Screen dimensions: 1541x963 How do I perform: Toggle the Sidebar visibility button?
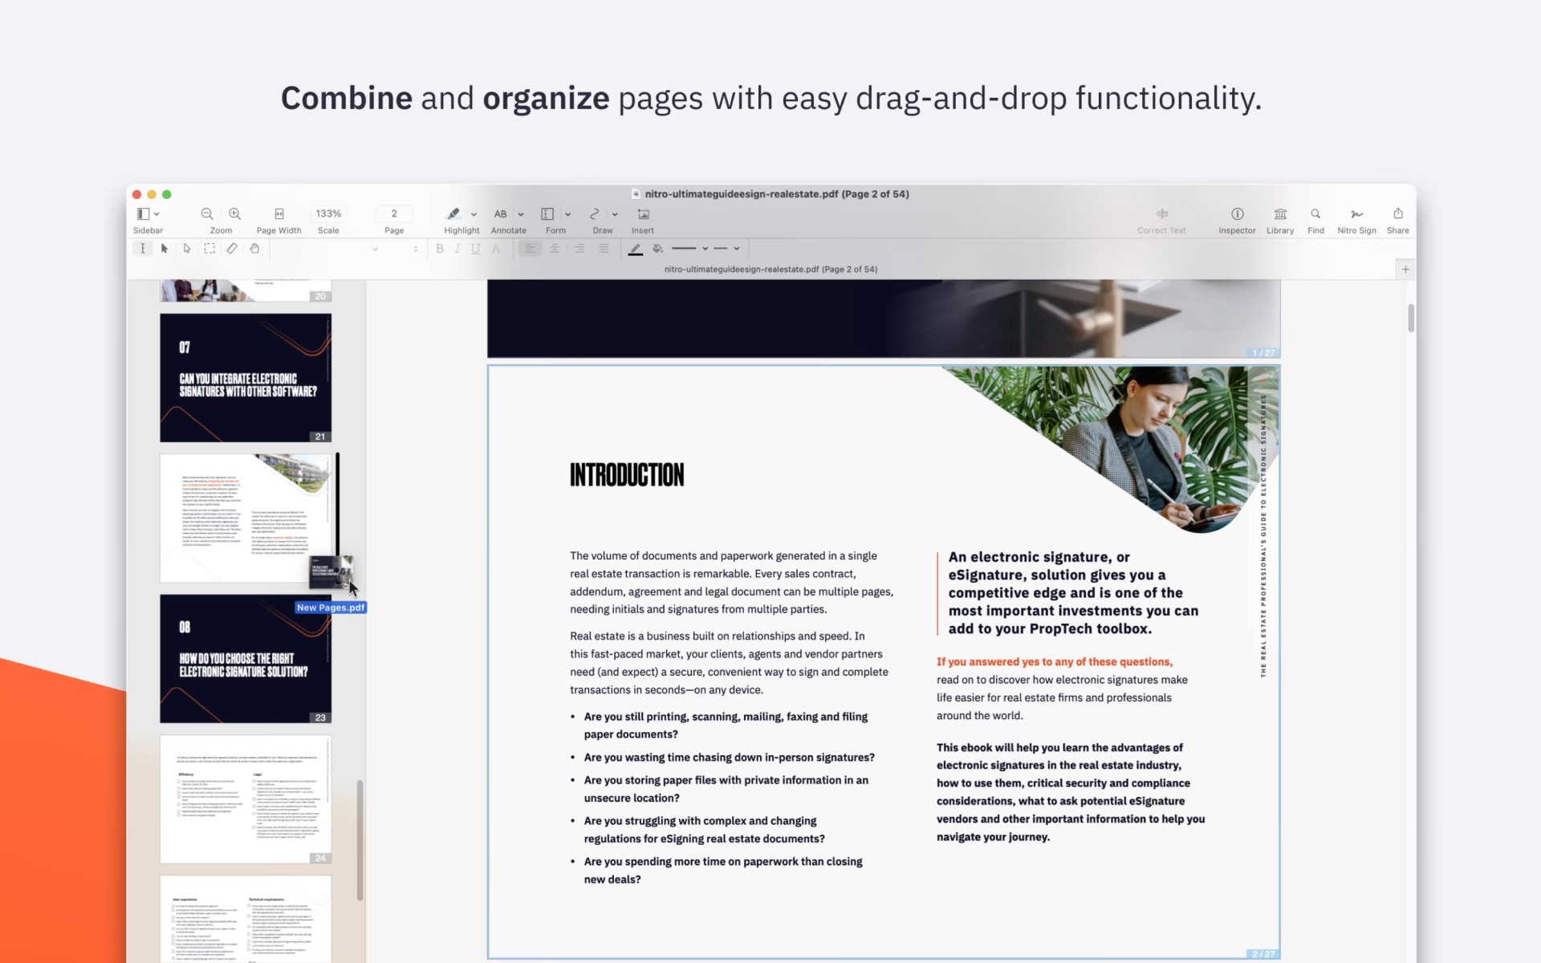(x=143, y=214)
